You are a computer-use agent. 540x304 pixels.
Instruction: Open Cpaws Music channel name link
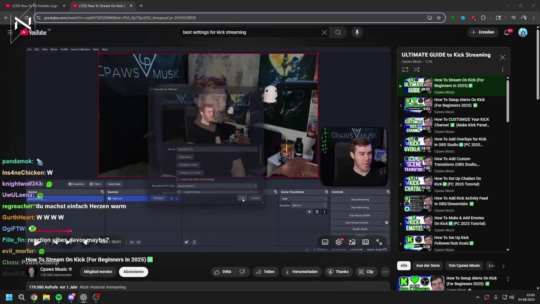point(54,269)
